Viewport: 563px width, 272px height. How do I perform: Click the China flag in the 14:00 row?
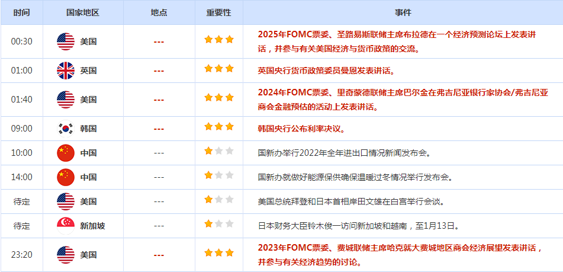pos(65,177)
